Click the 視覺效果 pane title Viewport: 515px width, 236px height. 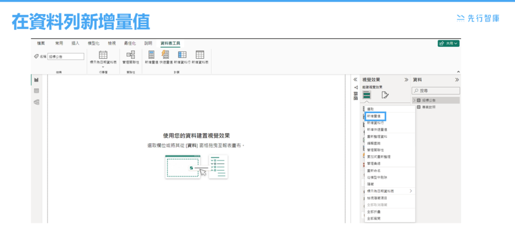372,80
